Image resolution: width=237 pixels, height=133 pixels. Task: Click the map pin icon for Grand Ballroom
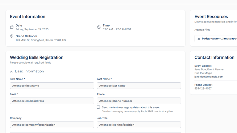[12, 36]
